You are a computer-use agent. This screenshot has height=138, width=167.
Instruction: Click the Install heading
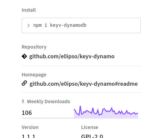[29, 10]
